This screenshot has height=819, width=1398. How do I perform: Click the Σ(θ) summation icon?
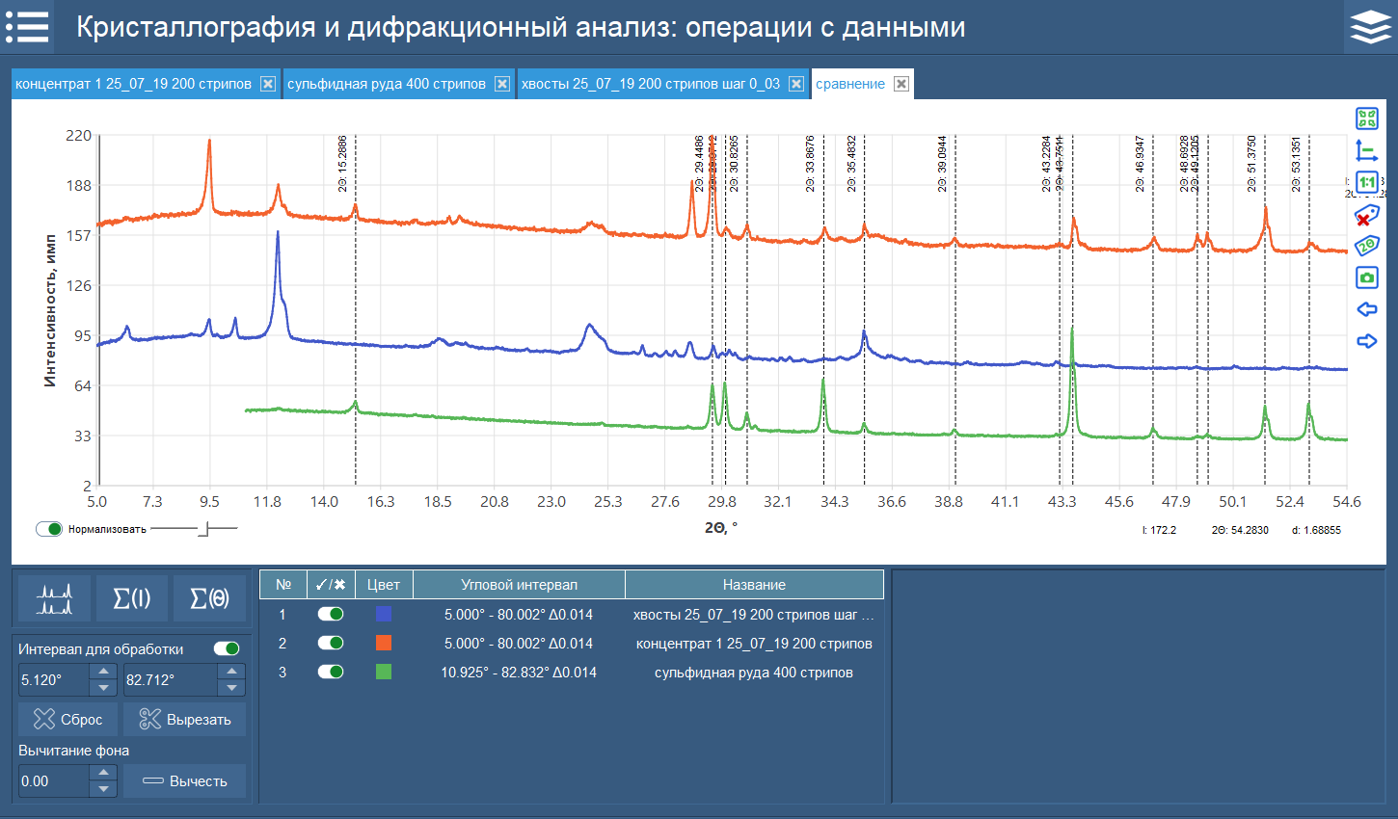point(210,597)
